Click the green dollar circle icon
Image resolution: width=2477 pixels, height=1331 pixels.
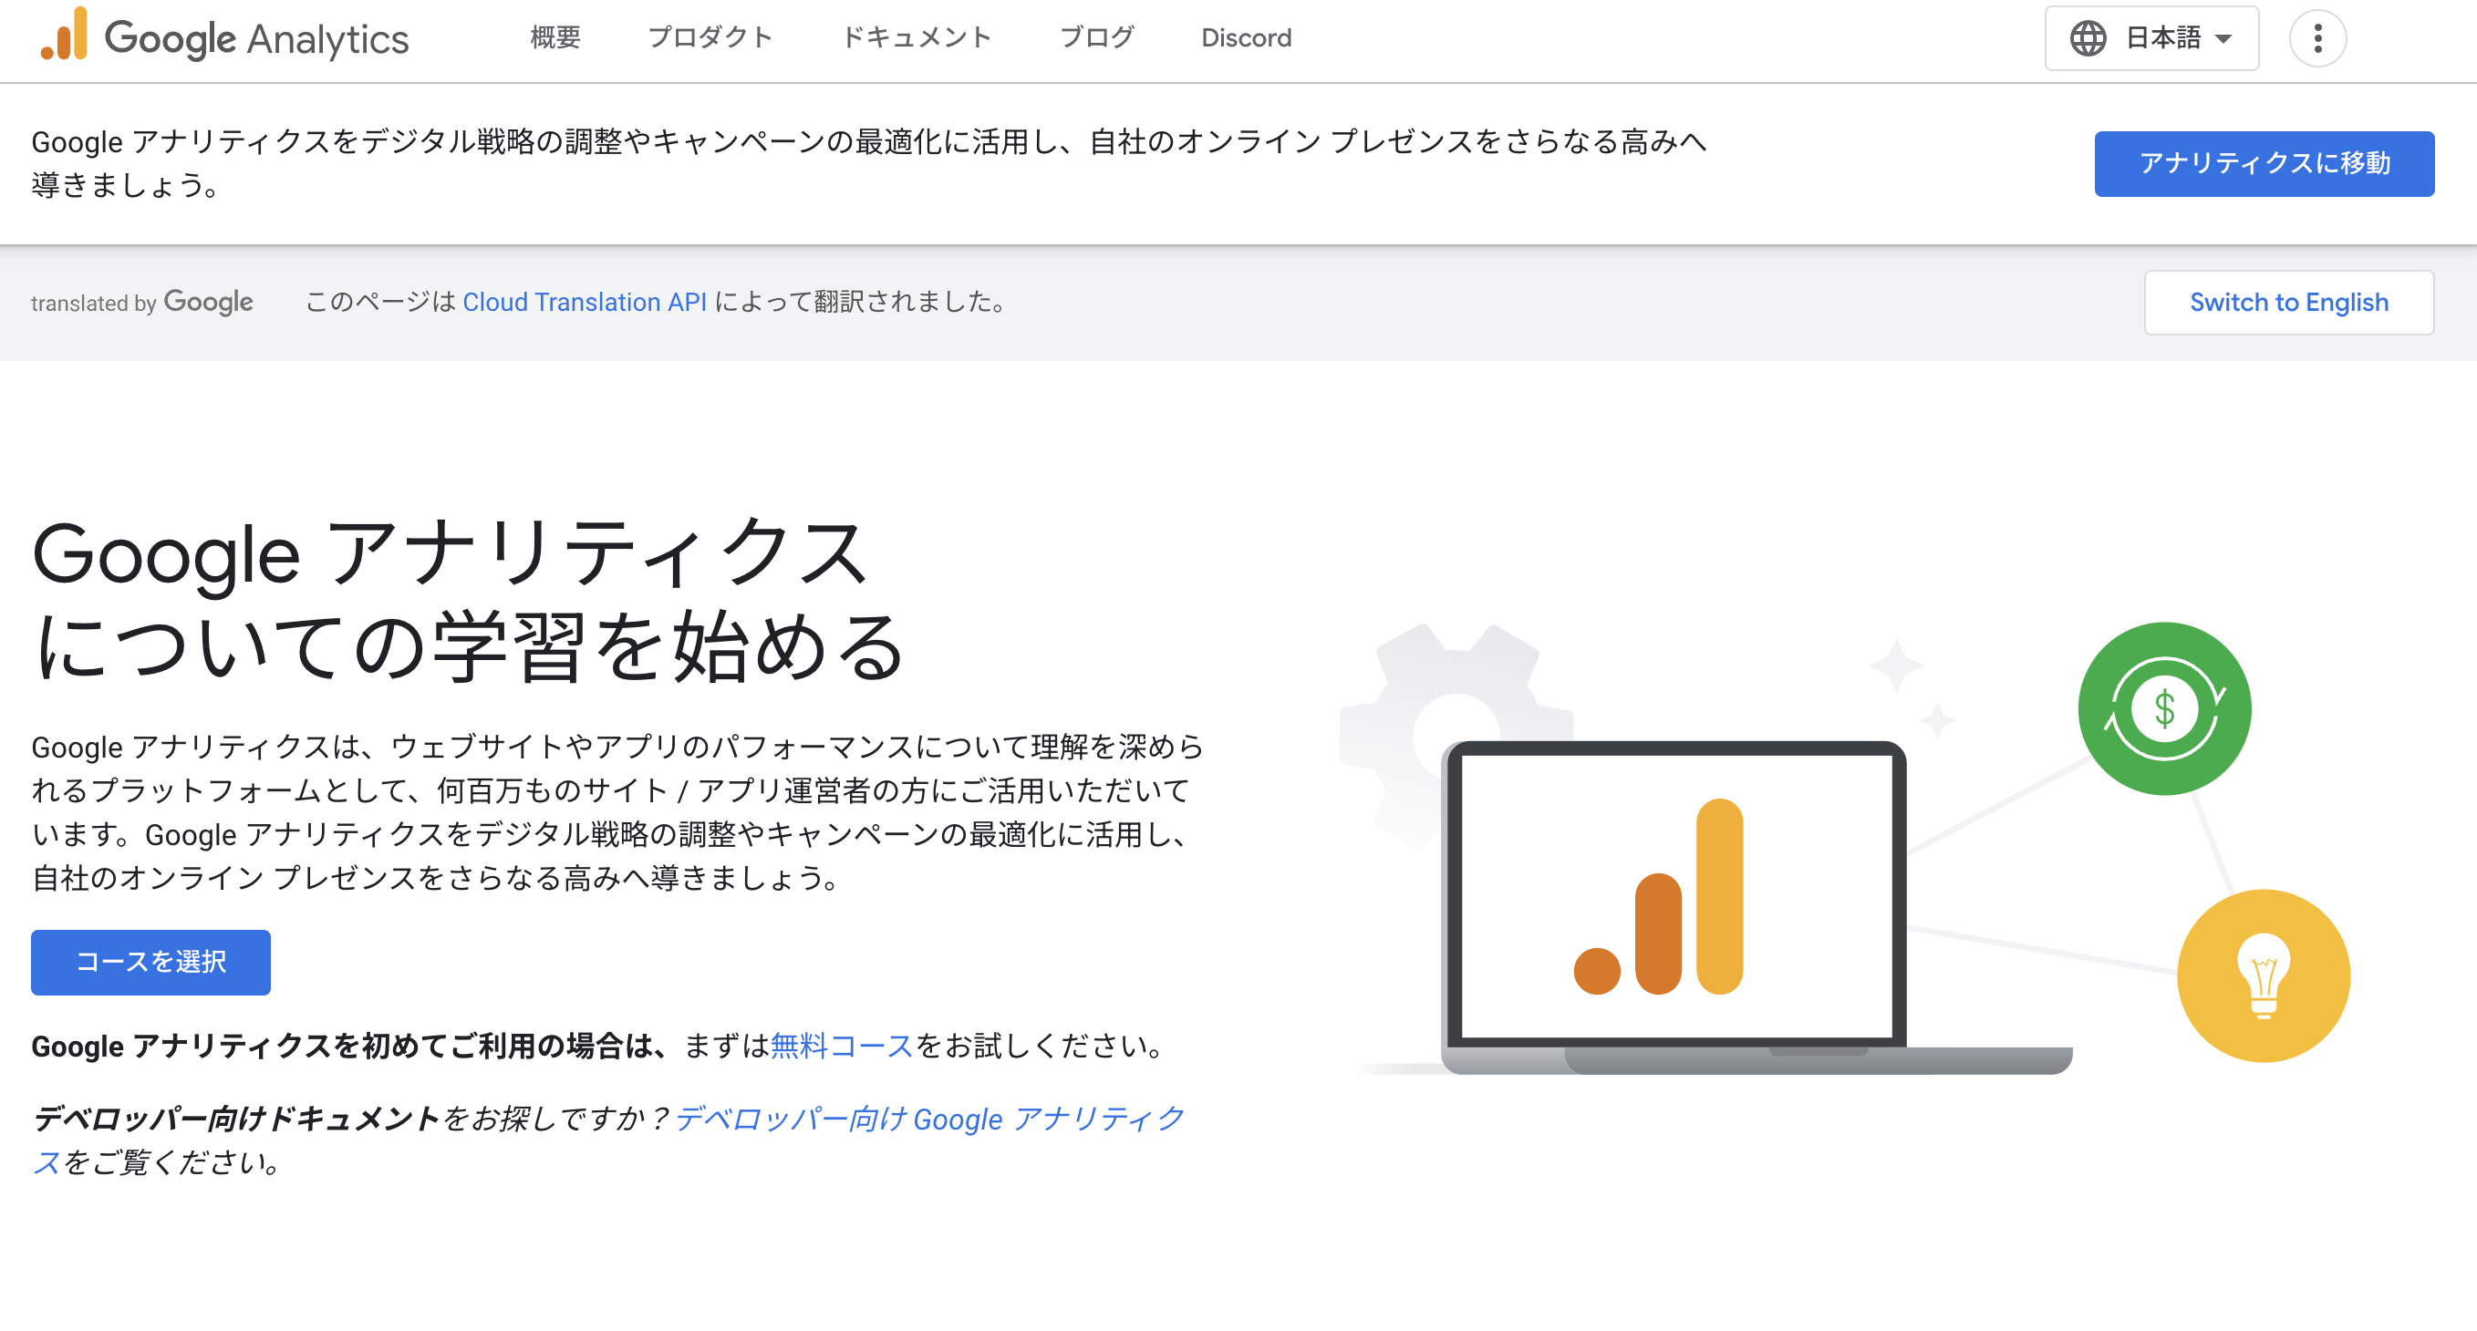[2163, 709]
